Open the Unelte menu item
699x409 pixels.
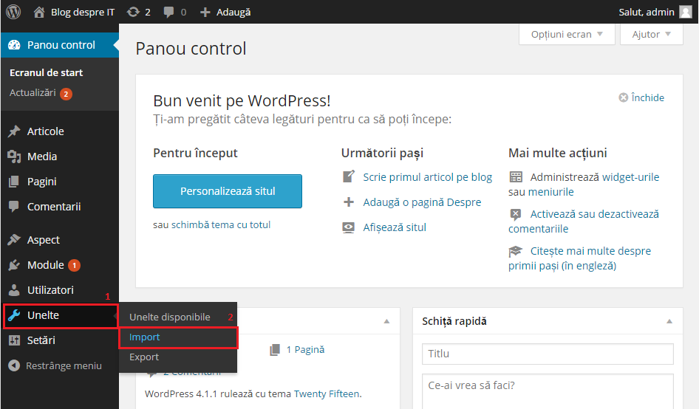(60, 315)
